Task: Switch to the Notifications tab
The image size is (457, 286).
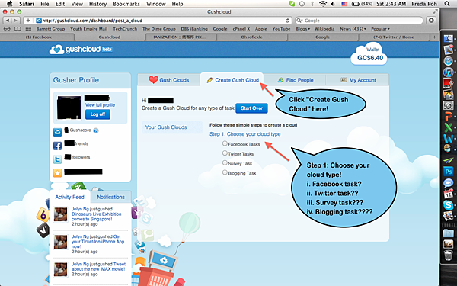Action: pos(110,197)
